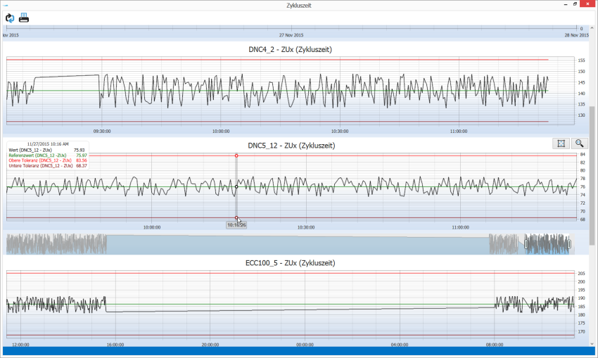Click the left range handle on overview navigator
Viewport: 598px width, 358px height.
pyautogui.click(x=526, y=244)
